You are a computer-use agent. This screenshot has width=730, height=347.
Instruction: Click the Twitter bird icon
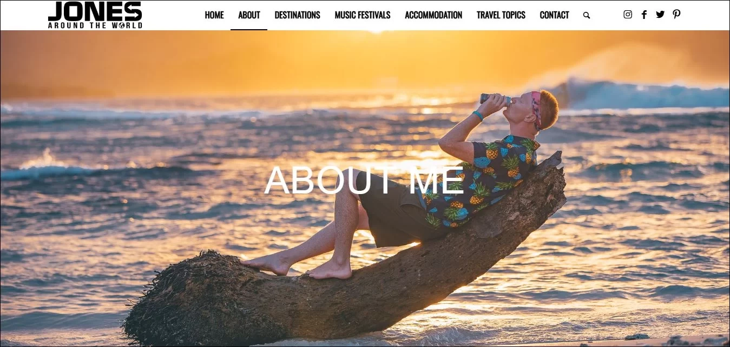[x=660, y=15]
